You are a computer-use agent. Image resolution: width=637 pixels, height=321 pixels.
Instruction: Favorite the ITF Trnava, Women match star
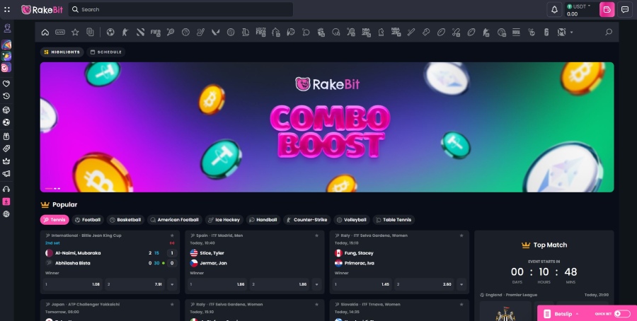pos(461,304)
